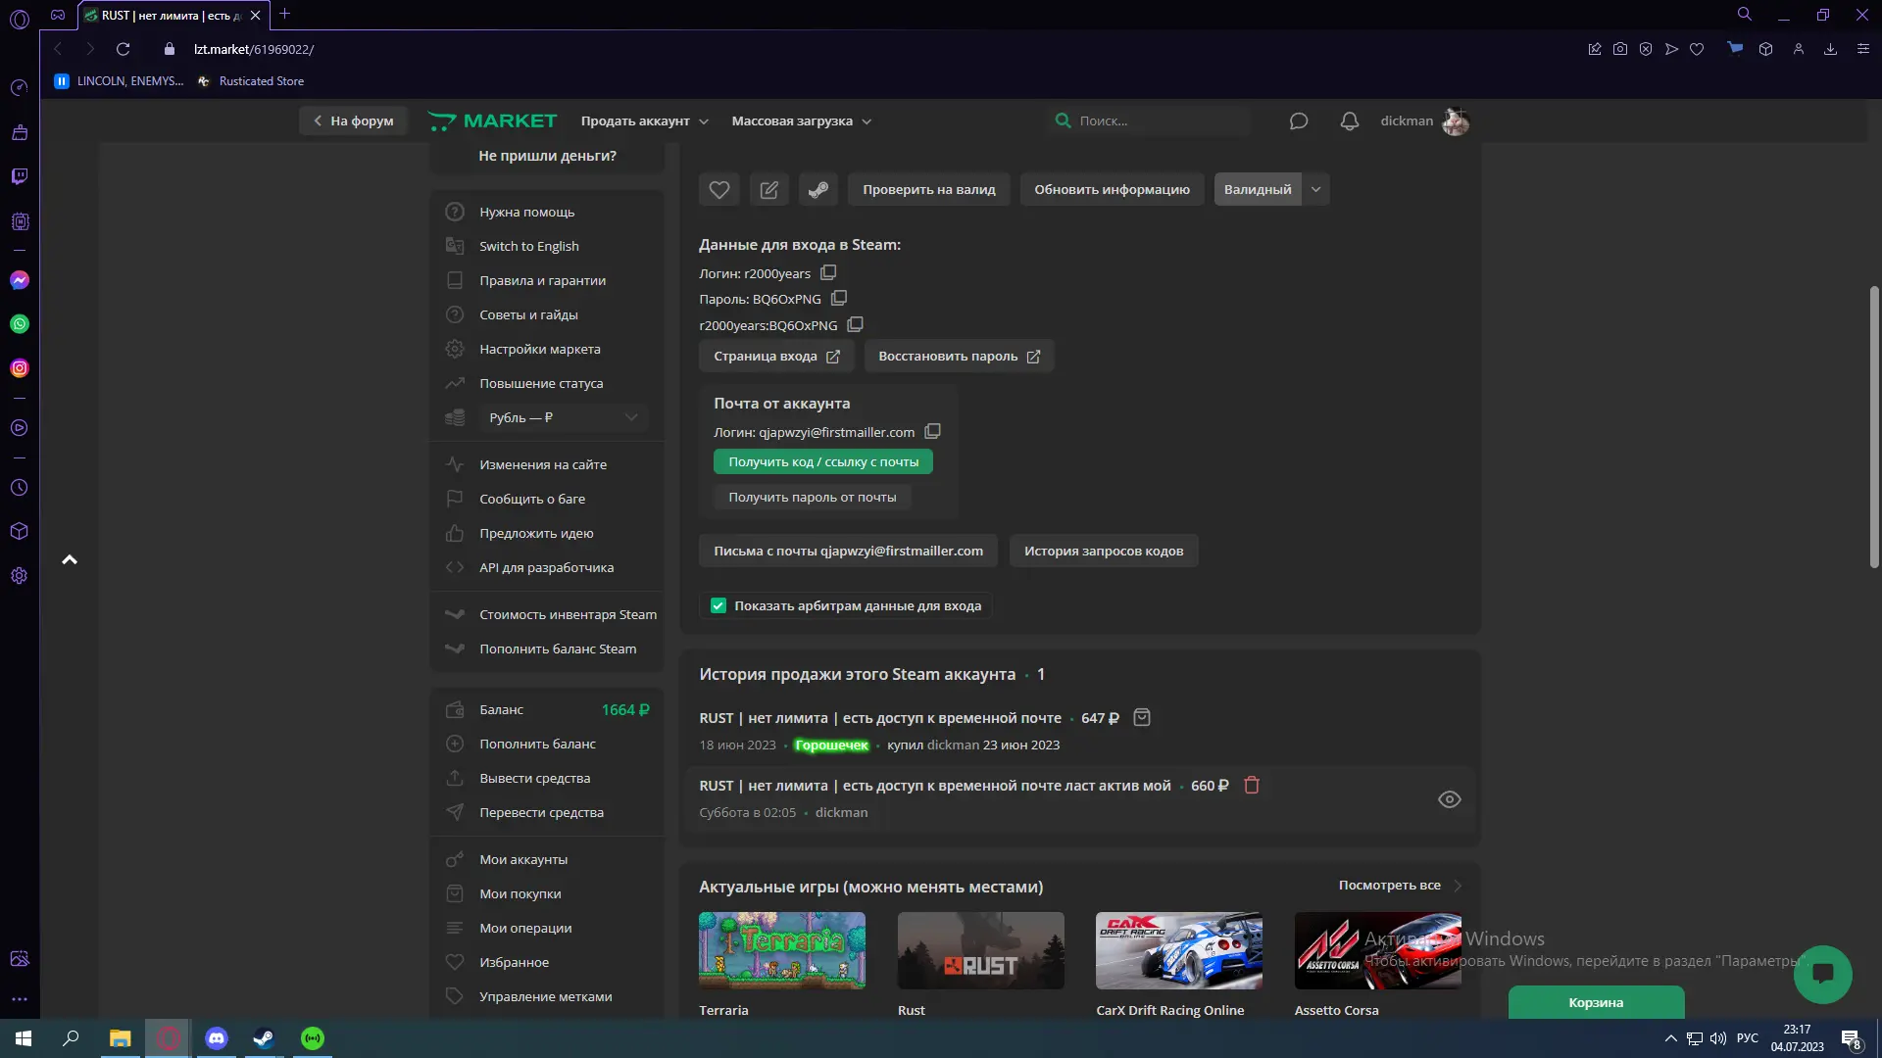Open Steam from the taskbar
1882x1058 pixels.
[264, 1038]
